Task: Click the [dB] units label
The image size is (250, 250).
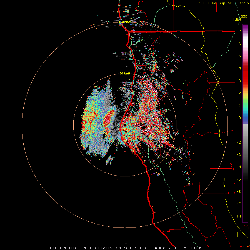Action: (x=237, y=19)
